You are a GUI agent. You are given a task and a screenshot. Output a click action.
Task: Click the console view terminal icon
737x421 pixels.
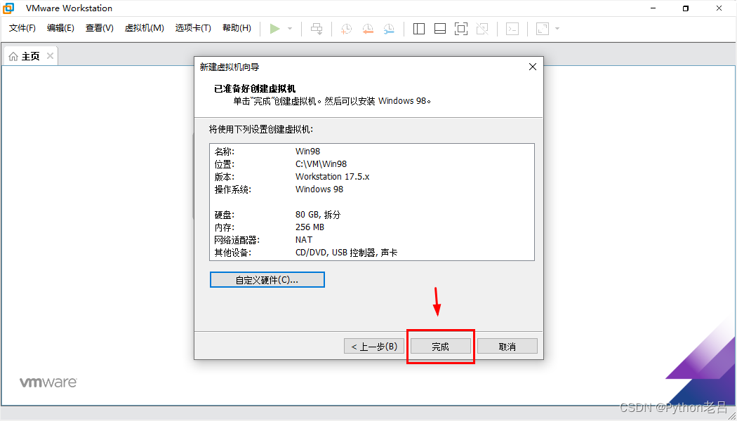tap(512, 29)
